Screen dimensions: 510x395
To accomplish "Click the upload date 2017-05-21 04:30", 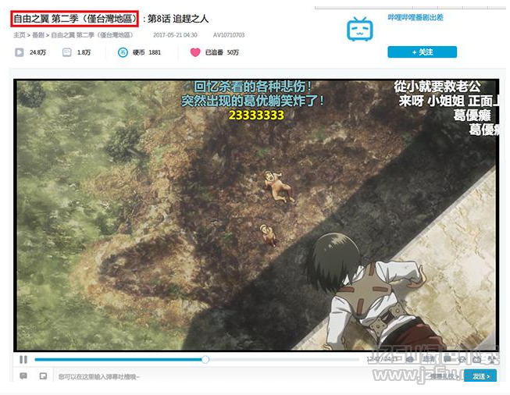I will (x=175, y=35).
